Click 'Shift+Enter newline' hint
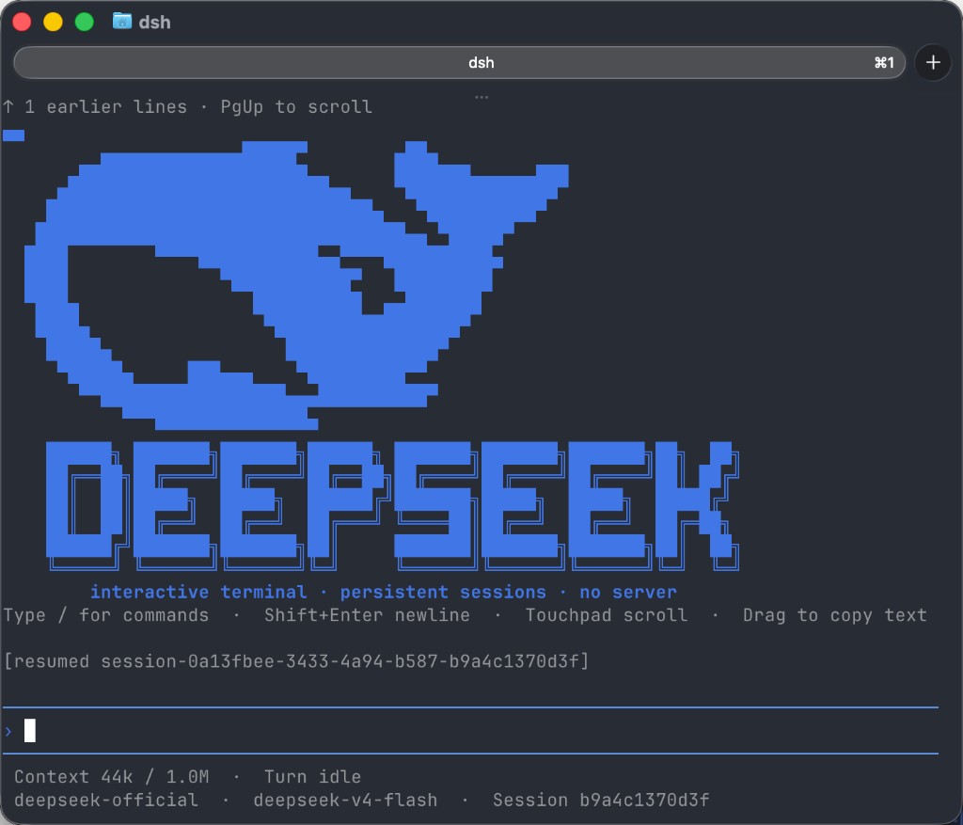 pyautogui.click(x=367, y=615)
